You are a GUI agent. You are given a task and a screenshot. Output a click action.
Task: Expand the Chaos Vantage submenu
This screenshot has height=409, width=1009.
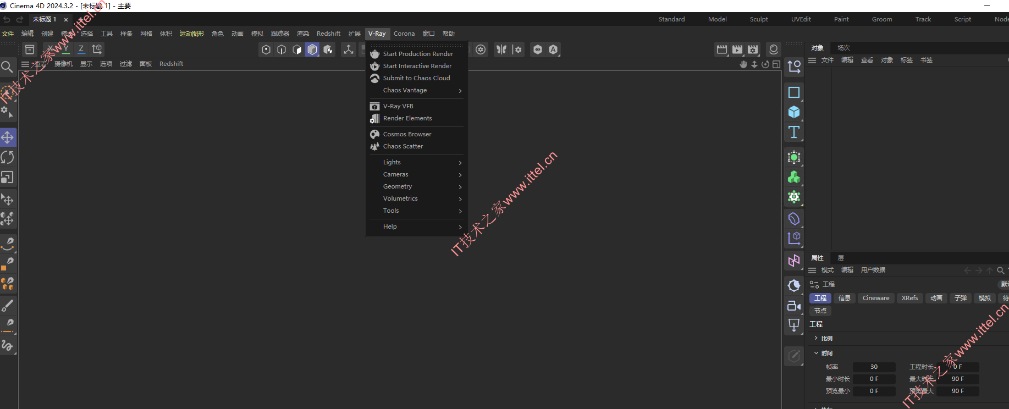click(x=417, y=90)
